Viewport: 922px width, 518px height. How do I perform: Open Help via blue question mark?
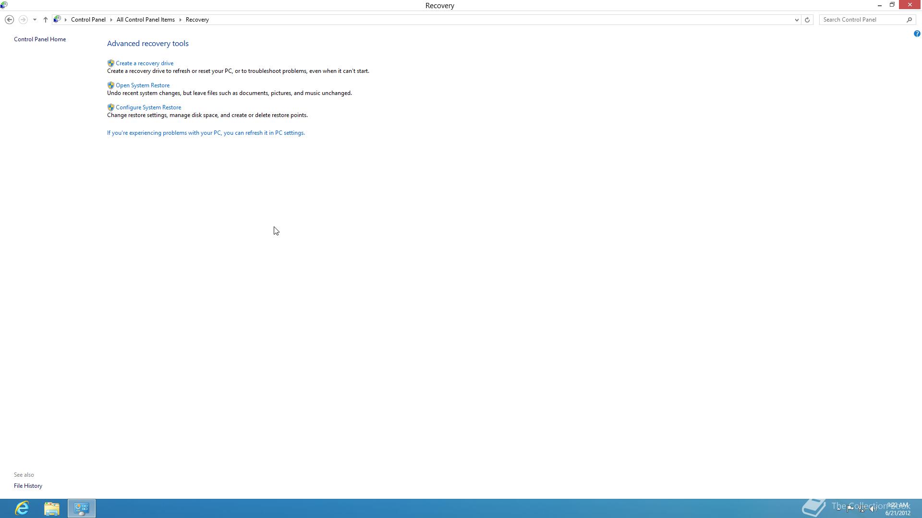(917, 34)
